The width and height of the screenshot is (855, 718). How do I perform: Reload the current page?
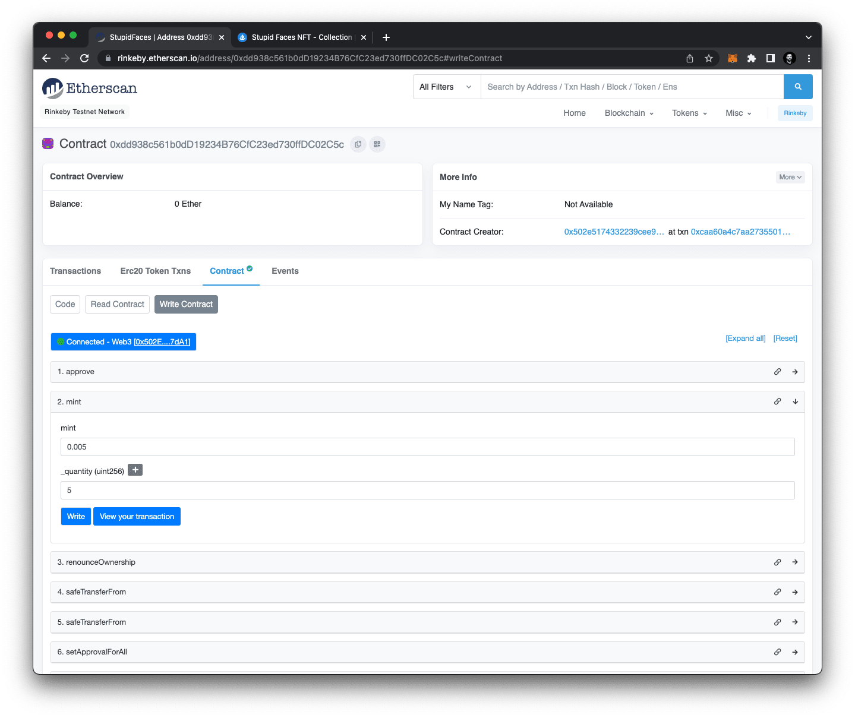coord(84,58)
